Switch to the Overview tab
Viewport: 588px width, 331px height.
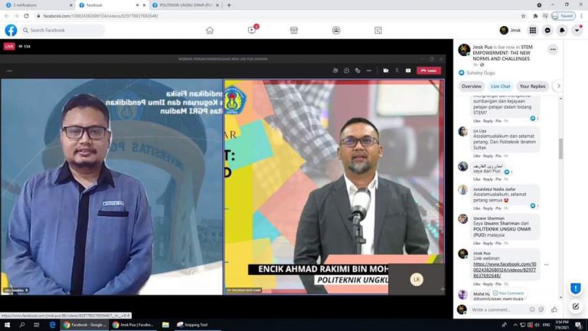[x=471, y=87]
